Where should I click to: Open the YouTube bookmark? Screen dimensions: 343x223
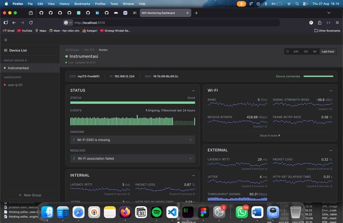pyautogui.click(x=24, y=30)
